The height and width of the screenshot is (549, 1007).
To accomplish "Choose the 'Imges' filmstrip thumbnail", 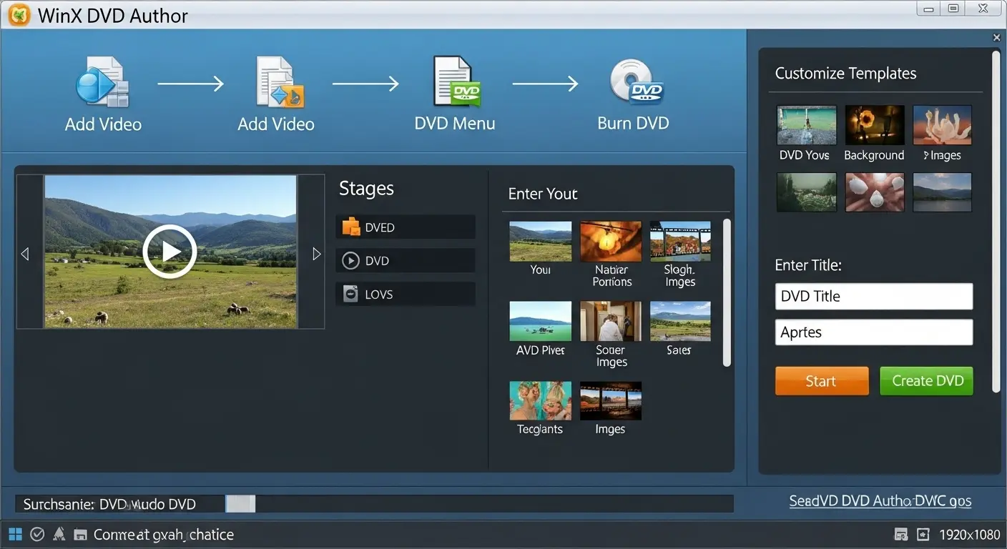I will click(x=611, y=400).
